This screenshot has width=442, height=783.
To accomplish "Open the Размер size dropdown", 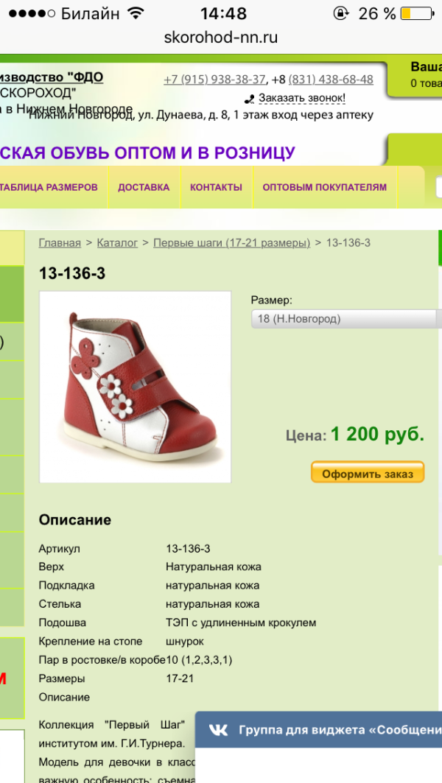I will 346,319.
